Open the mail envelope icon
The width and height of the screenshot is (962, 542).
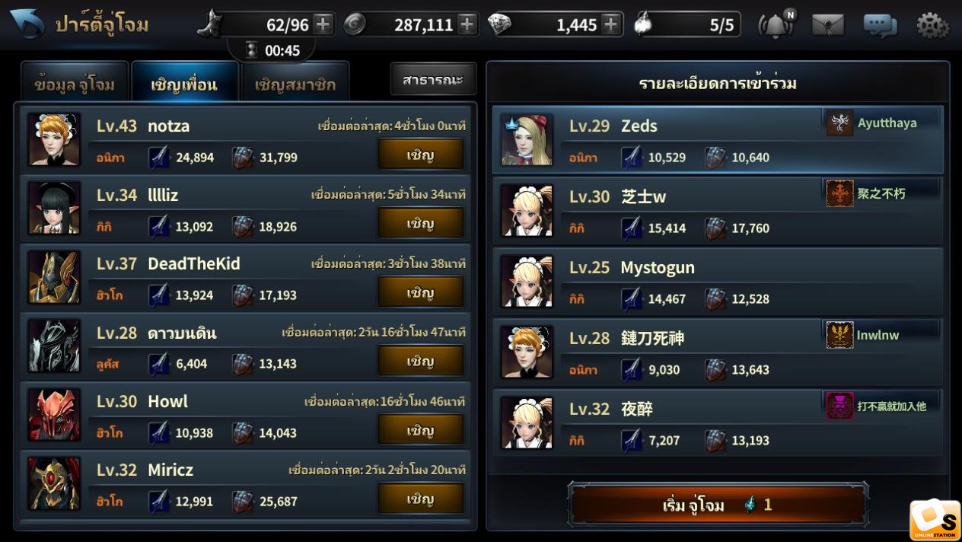(x=827, y=25)
